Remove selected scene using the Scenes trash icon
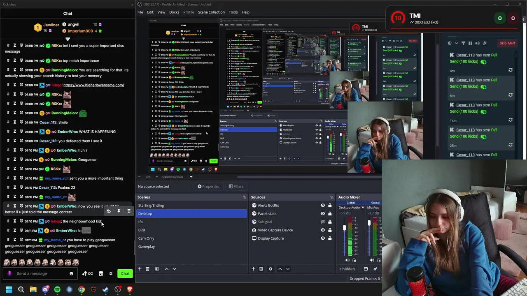 147,269
